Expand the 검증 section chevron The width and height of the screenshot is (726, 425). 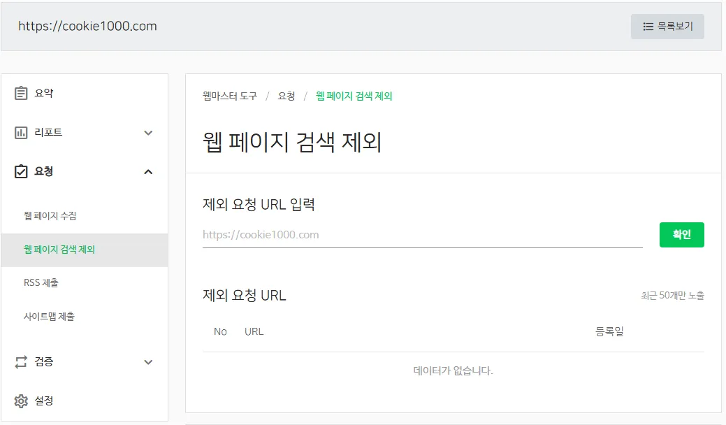[148, 362]
